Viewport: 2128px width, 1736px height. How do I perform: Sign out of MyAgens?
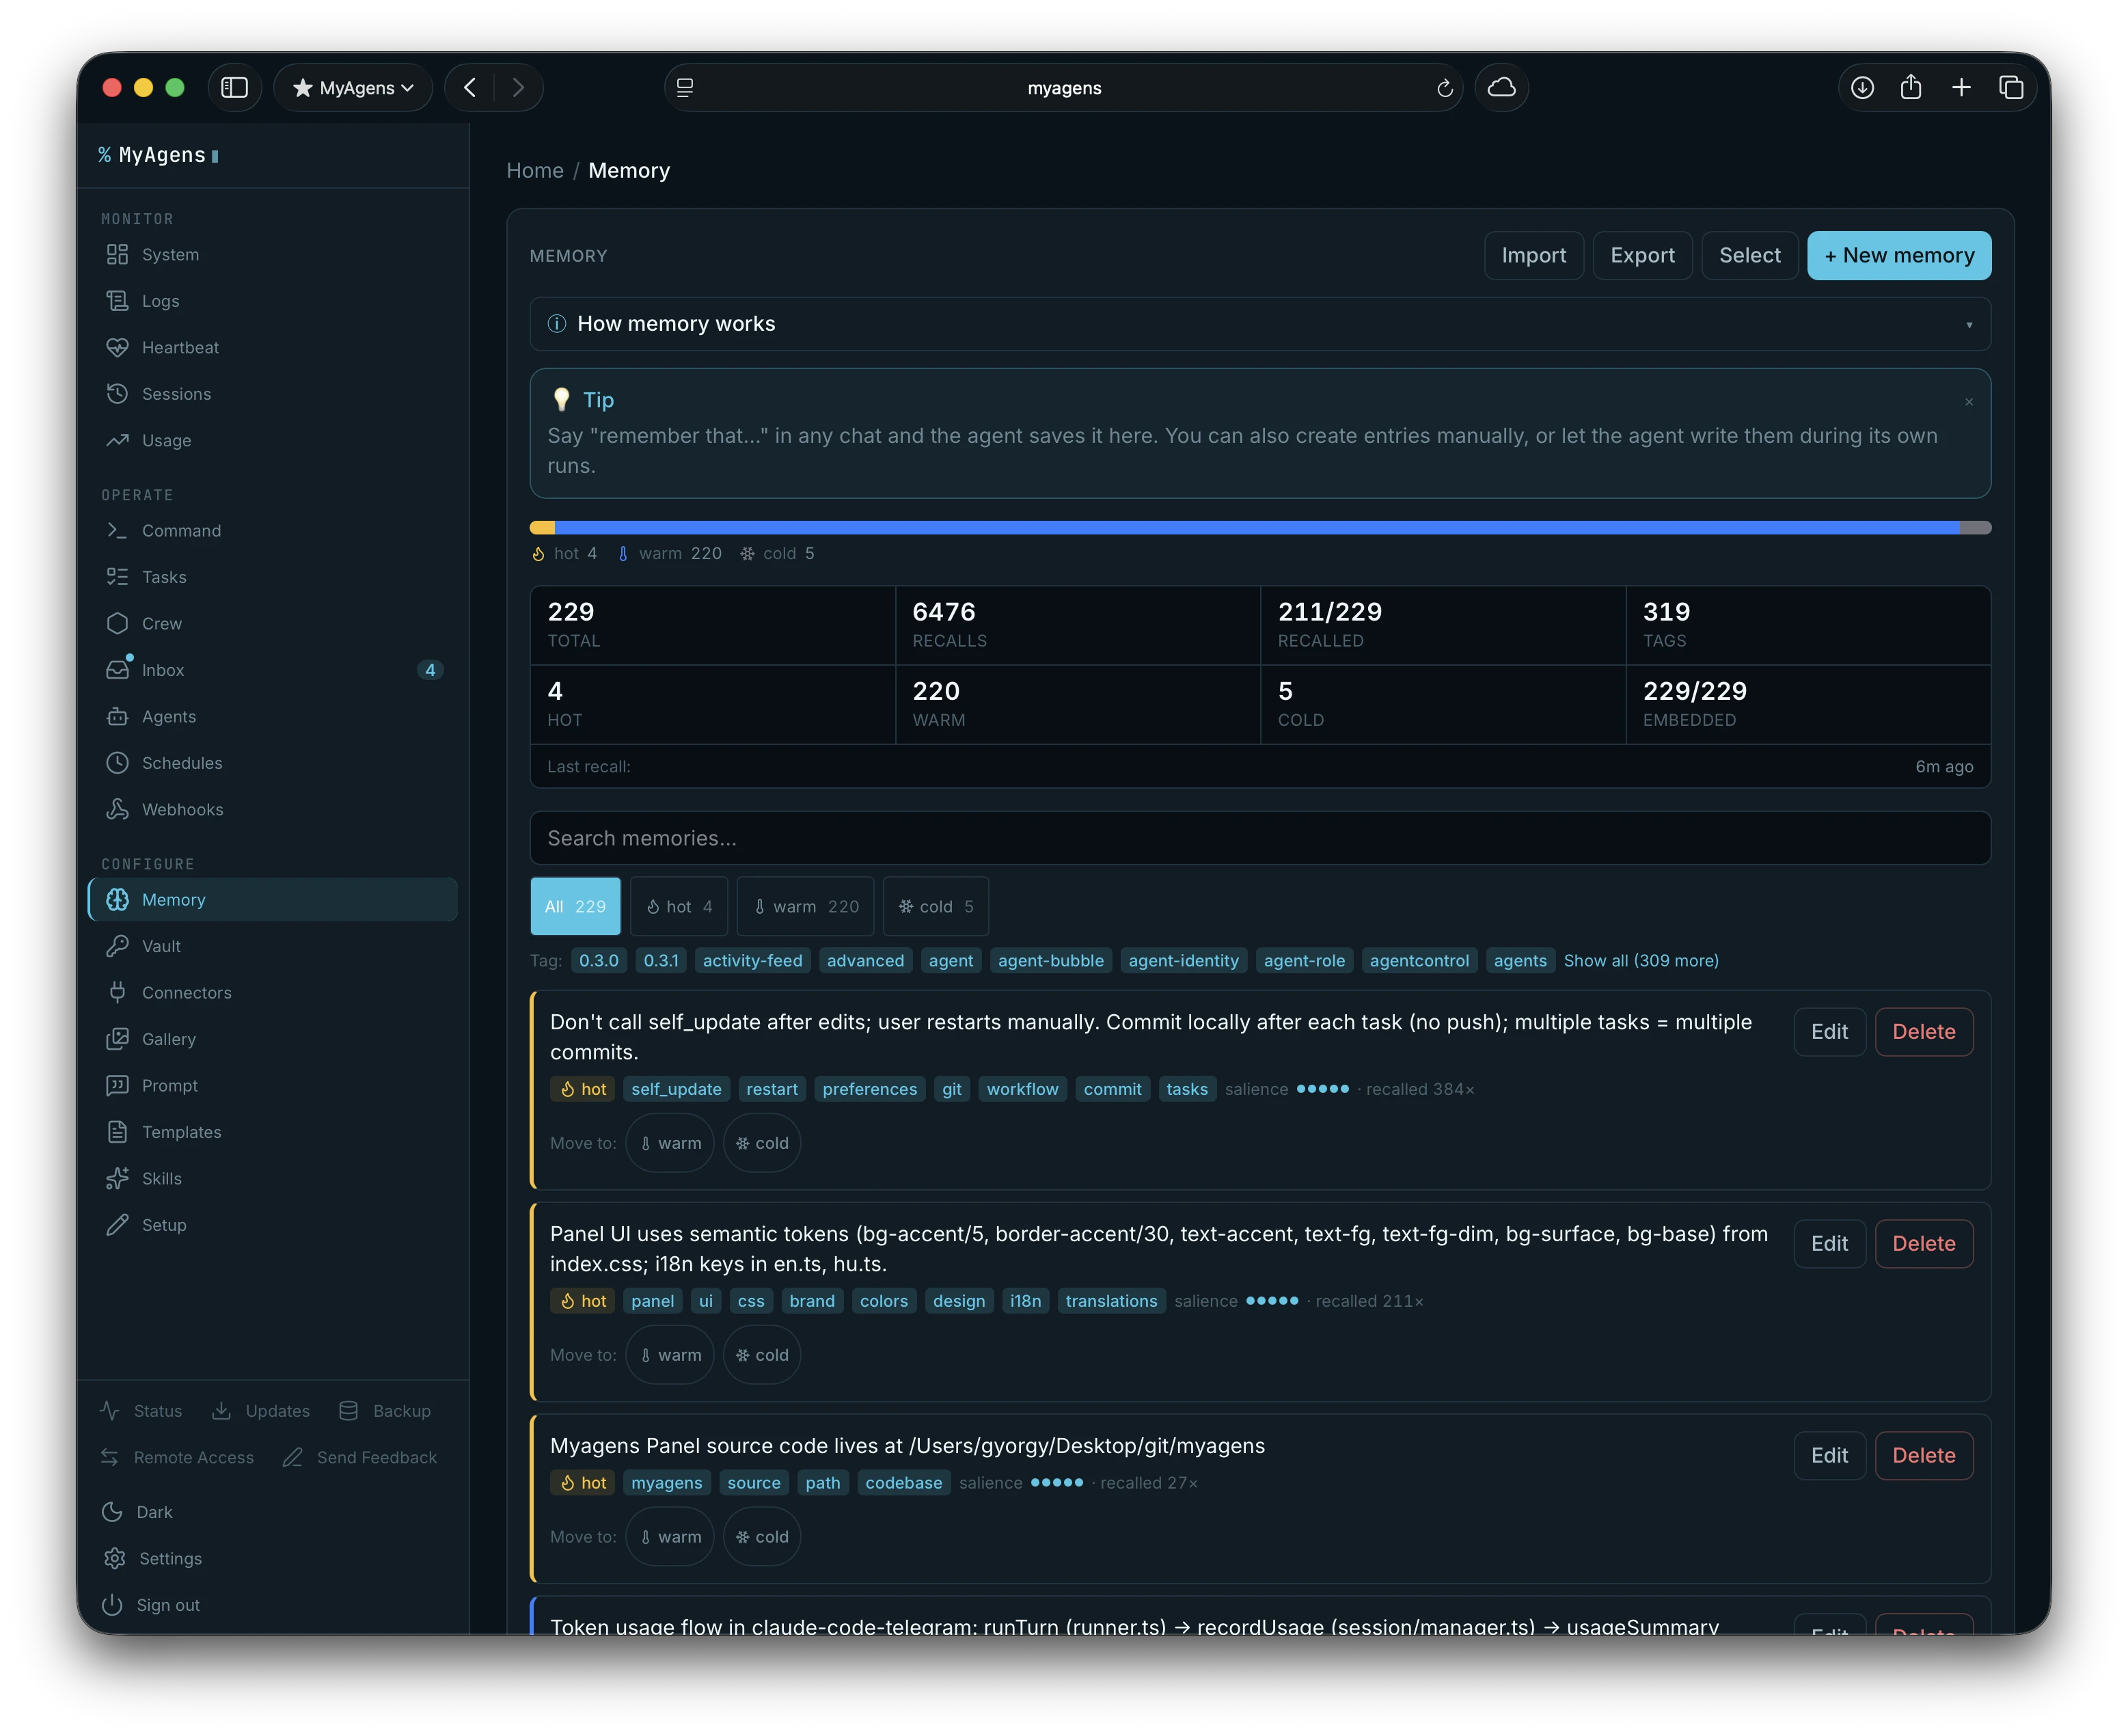[x=152, y=1605]
